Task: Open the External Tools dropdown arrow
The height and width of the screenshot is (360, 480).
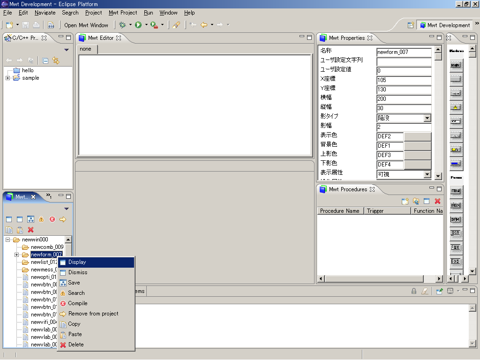Action: click(x=162, y=25)
